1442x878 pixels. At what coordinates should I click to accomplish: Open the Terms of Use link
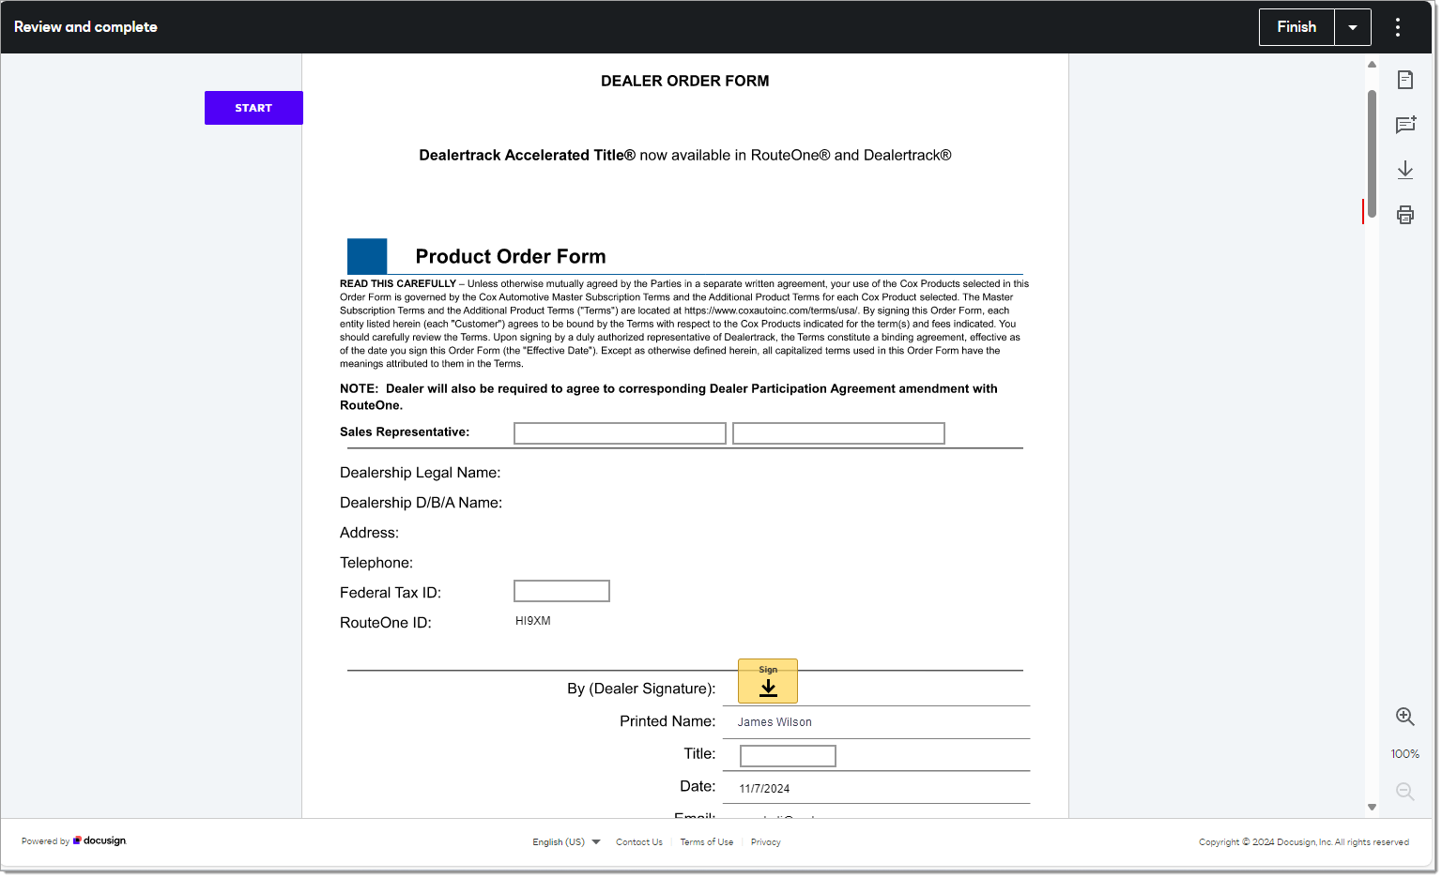[707, 842]
